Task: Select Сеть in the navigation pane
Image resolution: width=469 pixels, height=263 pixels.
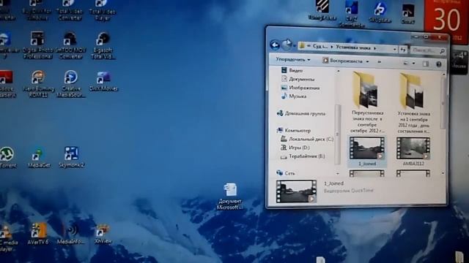Action: [286, 173]
